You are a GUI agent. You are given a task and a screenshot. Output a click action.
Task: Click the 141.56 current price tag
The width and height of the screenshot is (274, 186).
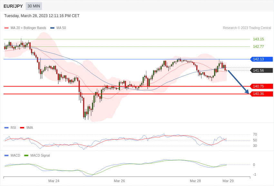tap(262, 70)
